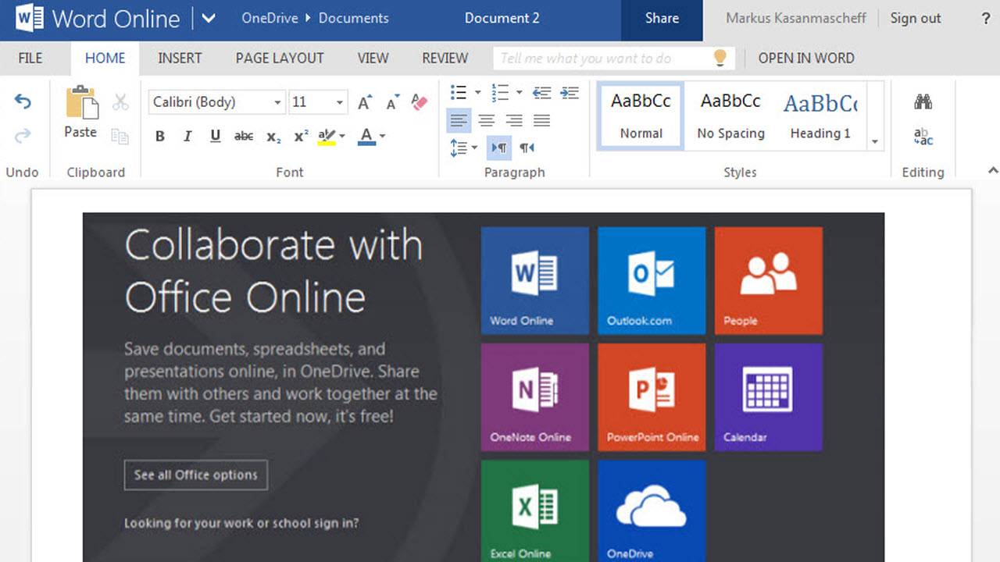Viewport: 1000px width, 562px height.
Task: Open the font size dropdown
Action: (339, 102)
